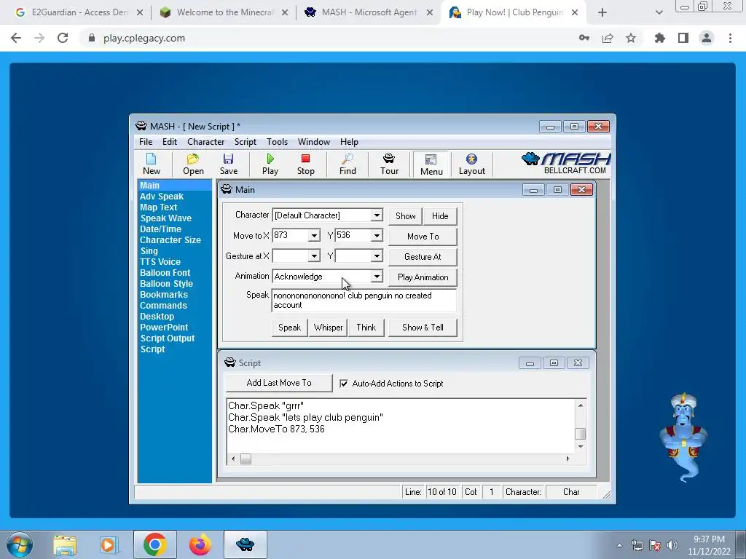Launch Firefox from the taskbar
The height and width of the screenshot is (559, 746).
click(200, 544)
